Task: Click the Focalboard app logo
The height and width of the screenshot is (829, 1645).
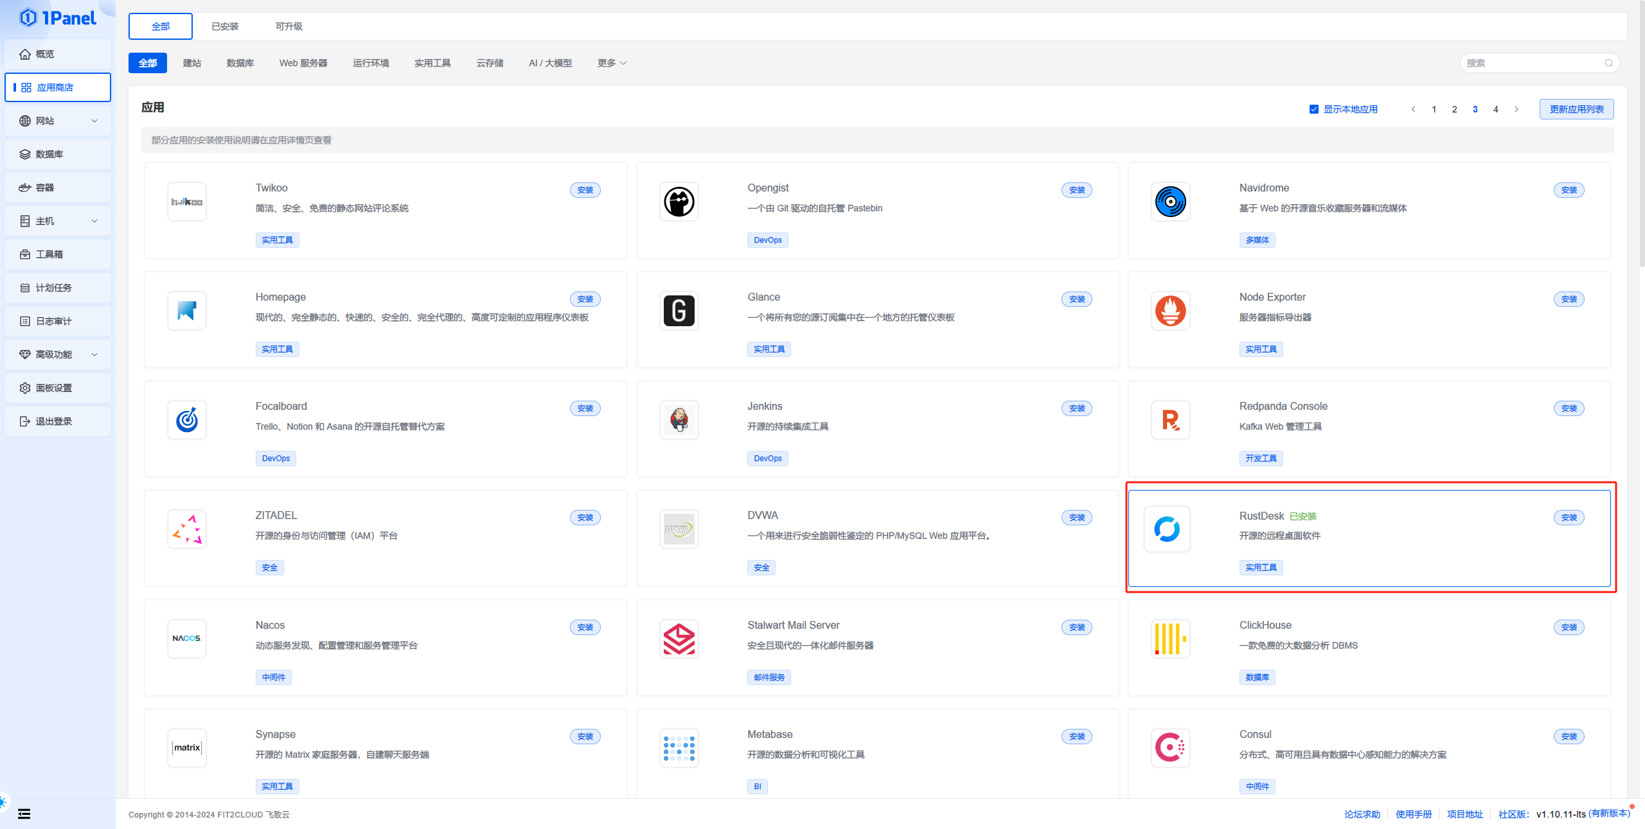Action: pyautogui.click(x=187, y=420)
